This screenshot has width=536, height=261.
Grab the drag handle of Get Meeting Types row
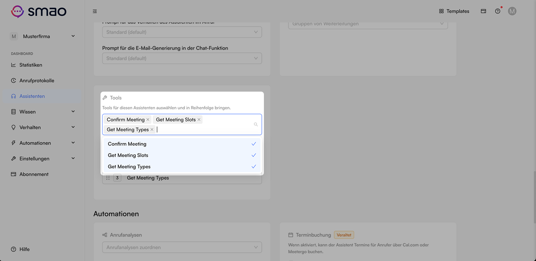coord(108,178)
